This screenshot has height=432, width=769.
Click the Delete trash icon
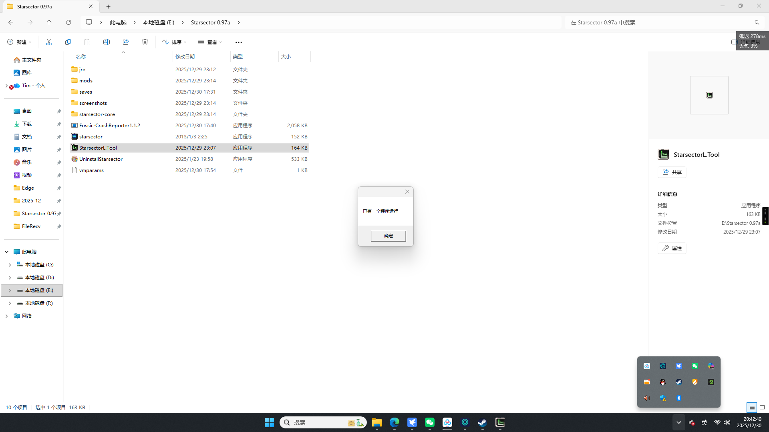(145, 42)
